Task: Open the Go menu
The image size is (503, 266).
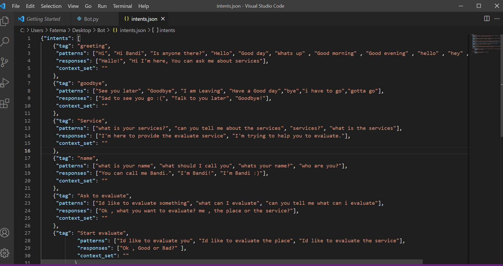Action: click(88, 6)
